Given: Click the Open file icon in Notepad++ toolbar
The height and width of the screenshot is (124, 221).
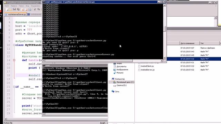Looking at the screenshot, I should pos(11,10).
